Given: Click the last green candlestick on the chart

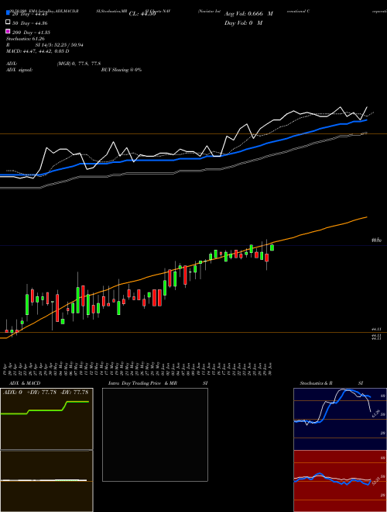Looking at the screenshot, I should pyautogui.click(x=272, y=247).
